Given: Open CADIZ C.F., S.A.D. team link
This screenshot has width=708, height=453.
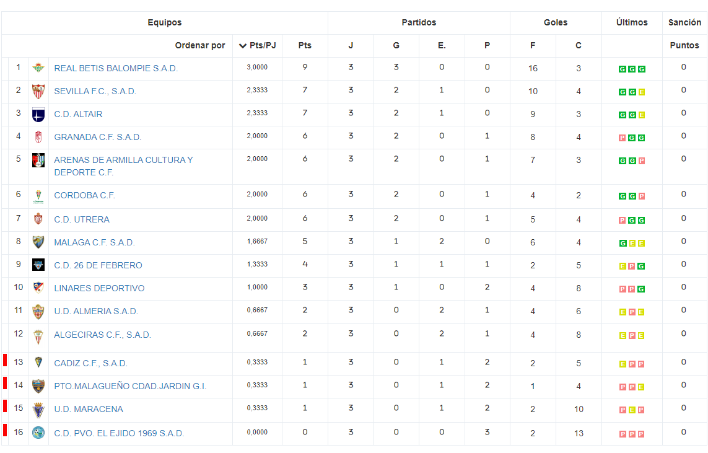Looking at the screenshot, I should coord(91,364).
